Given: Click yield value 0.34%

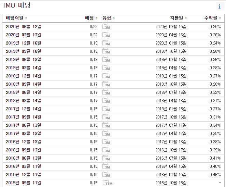Looking at the screenshot, I should pos(215,126).
